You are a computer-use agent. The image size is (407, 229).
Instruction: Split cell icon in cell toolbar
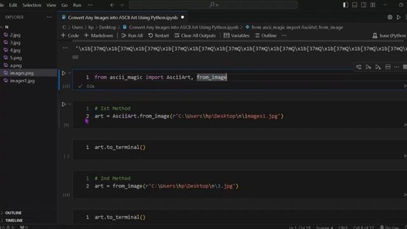point(387,67)
